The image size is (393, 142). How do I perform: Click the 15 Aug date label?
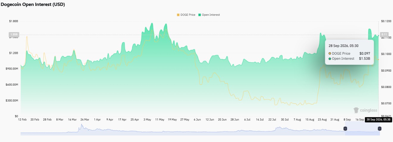[310, 119]
